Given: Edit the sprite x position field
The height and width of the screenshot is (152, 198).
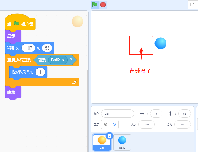Looking at the screenshot, I should tap(156, 114).
